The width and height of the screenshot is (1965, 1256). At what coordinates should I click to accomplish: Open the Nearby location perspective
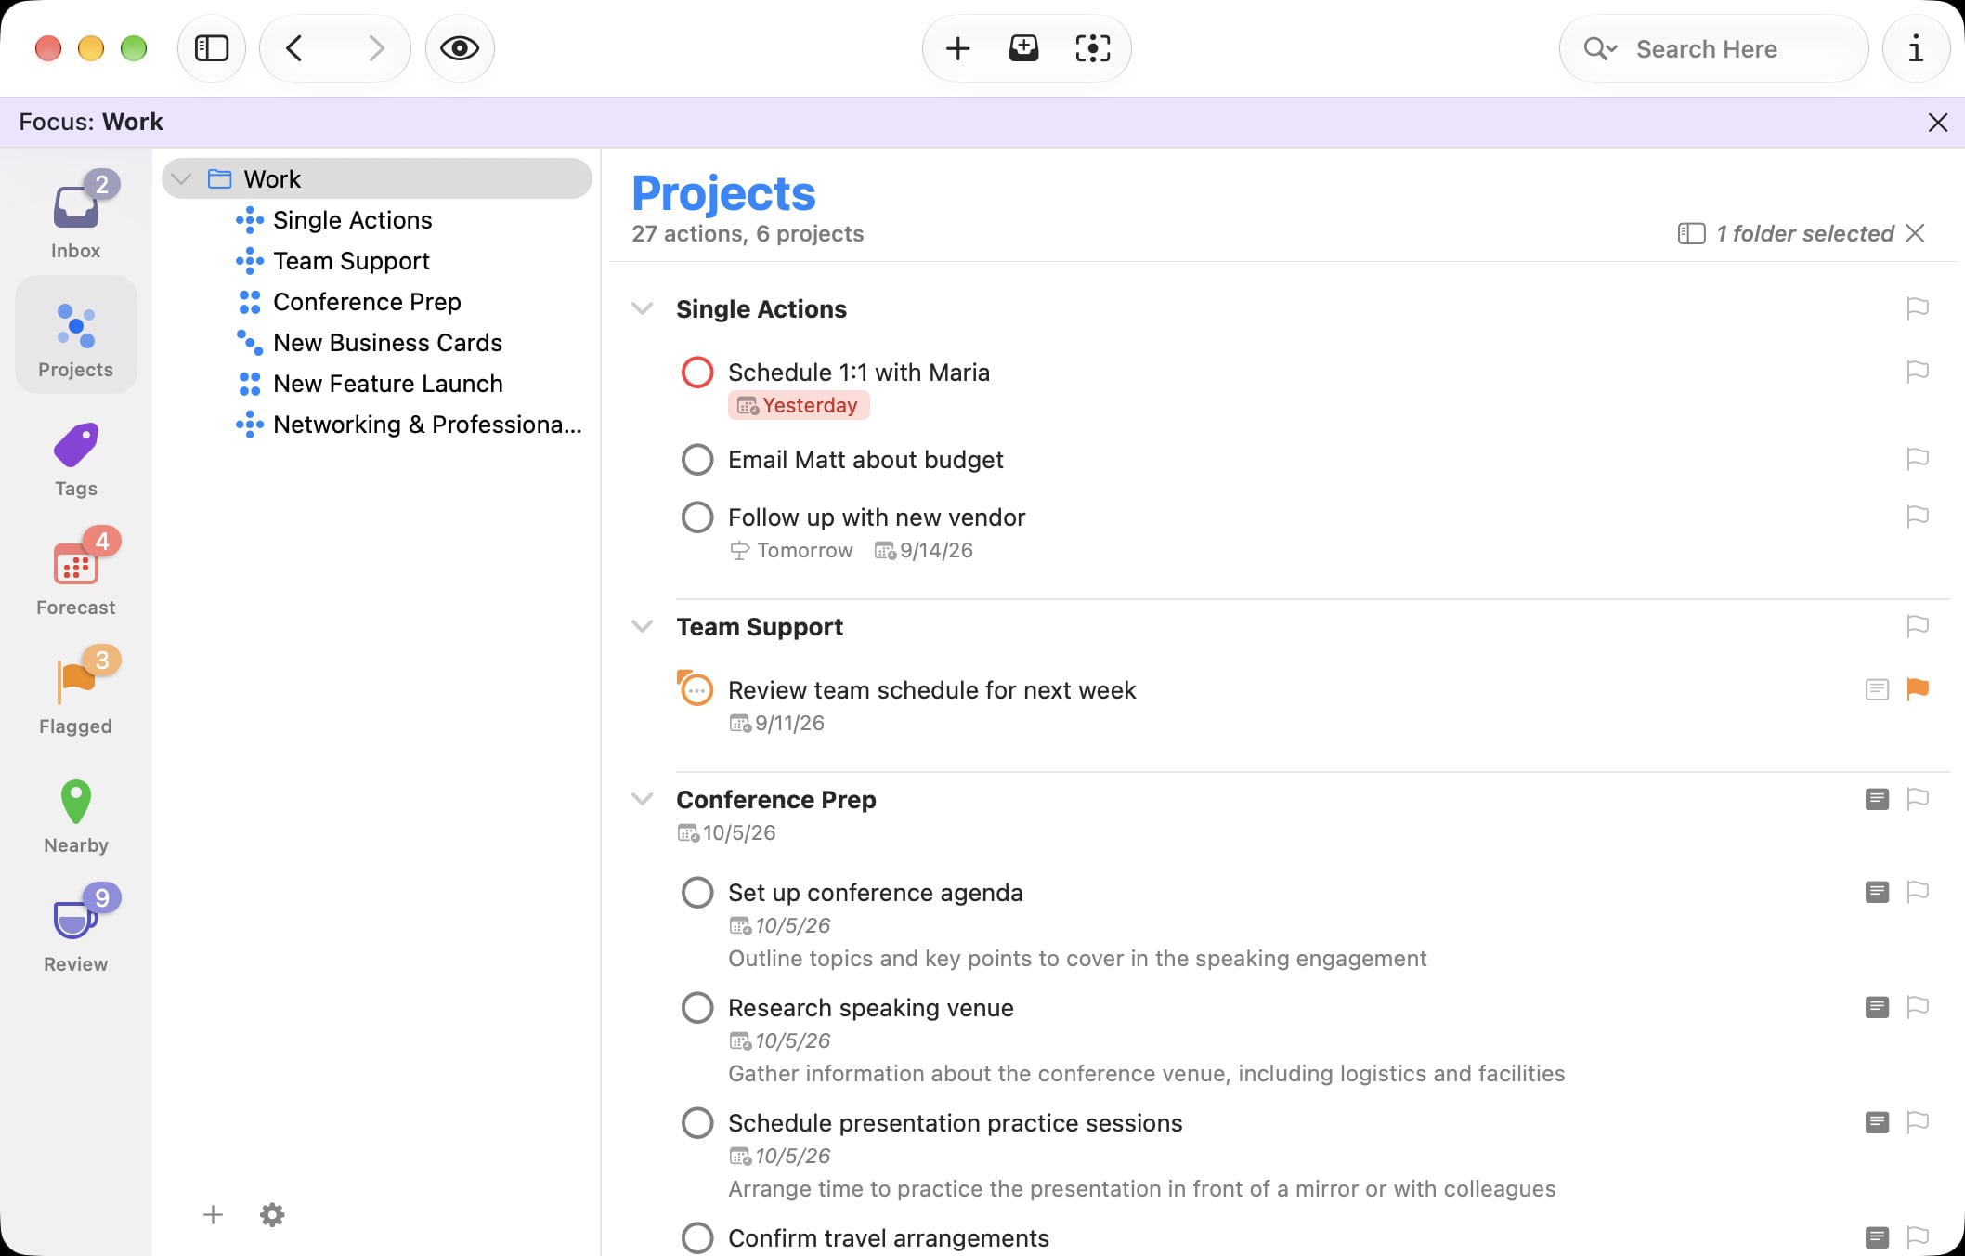pos(75,816)
